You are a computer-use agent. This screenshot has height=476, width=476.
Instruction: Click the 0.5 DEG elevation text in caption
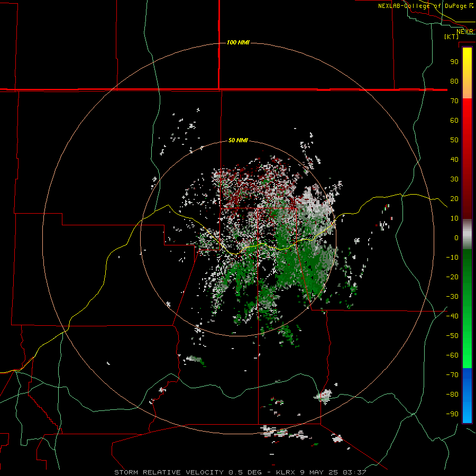pos(245,472)
